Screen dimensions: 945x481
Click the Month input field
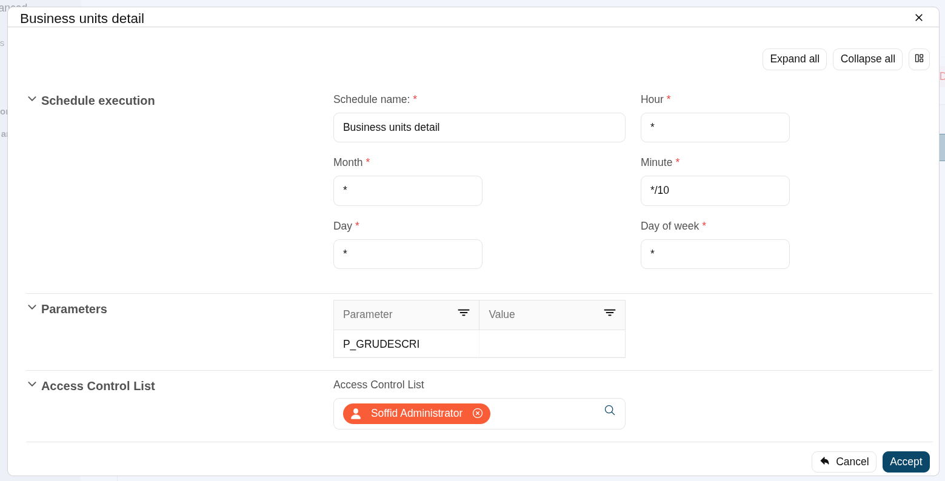click(x=407, y=191)
